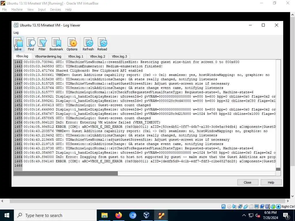Image resolution: width=295 pixels, height=221 pixels.
Task: Open the Options tool in Log Viewer
Action: coord(72,44)
